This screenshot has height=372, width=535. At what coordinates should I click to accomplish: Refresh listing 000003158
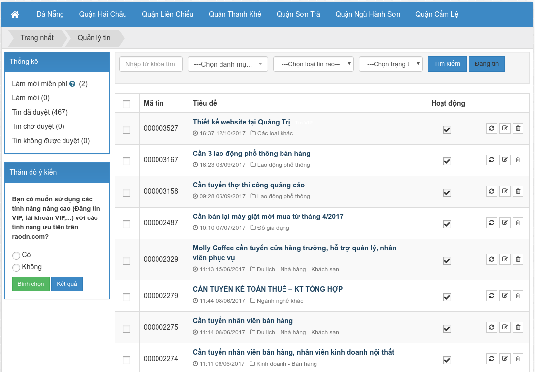click(491, 191)
